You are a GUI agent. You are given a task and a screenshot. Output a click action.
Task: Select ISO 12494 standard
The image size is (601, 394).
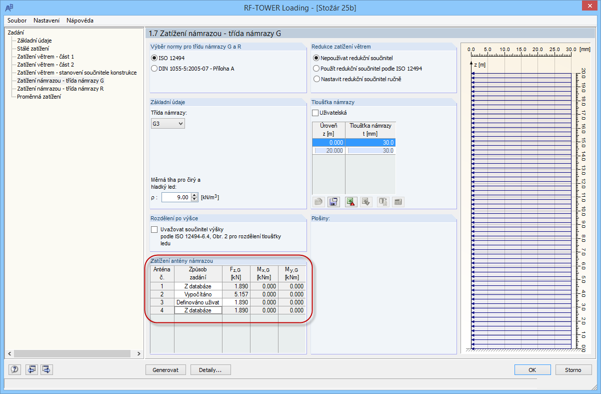tap(168, 58)
